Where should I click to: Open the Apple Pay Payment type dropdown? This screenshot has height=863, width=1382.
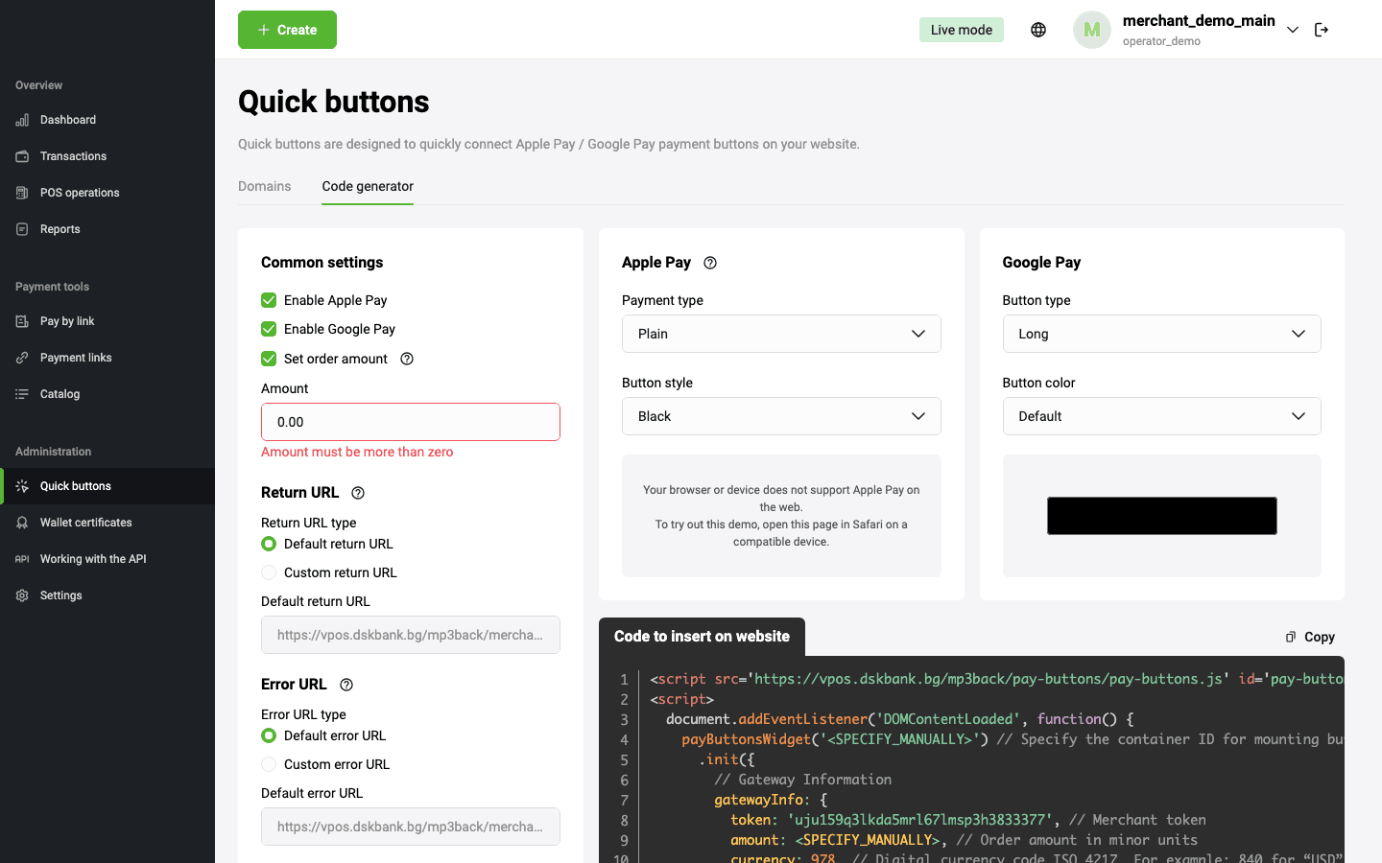780,333
